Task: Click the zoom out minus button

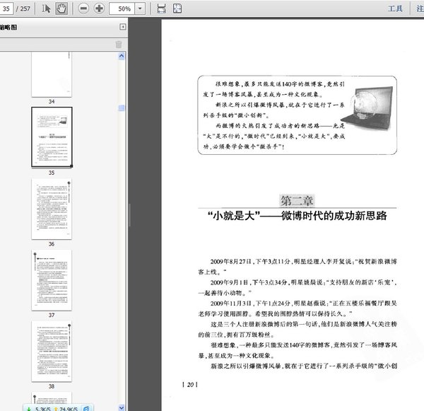Action: coord(83,8)
